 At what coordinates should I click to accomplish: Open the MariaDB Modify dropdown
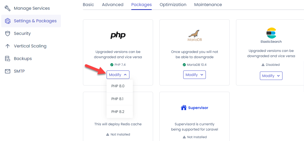(x=194, y=75)
